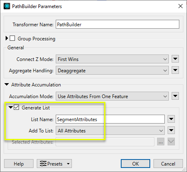
Task: Expand the Group Processing section triangle
Action: point(7,38)
